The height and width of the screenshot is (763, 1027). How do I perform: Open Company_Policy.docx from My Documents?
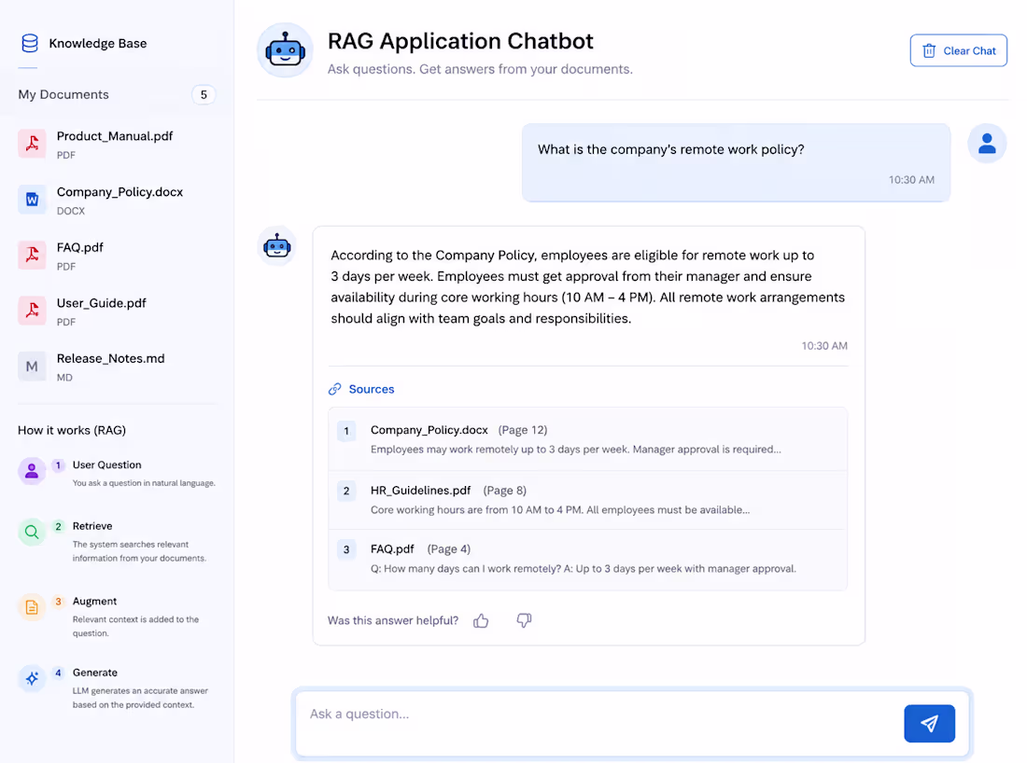[117, 200]
